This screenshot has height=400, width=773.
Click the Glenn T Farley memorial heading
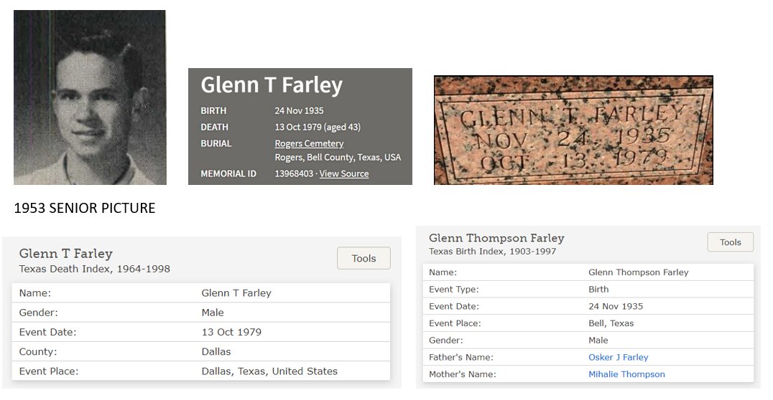[x=272, y=85]
